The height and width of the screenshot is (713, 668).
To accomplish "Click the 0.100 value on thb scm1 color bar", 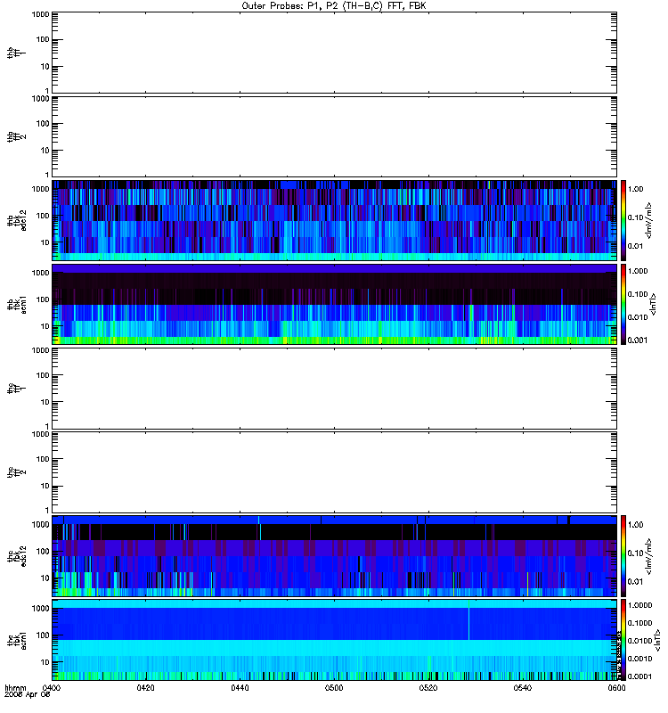I will coord(638,294).
